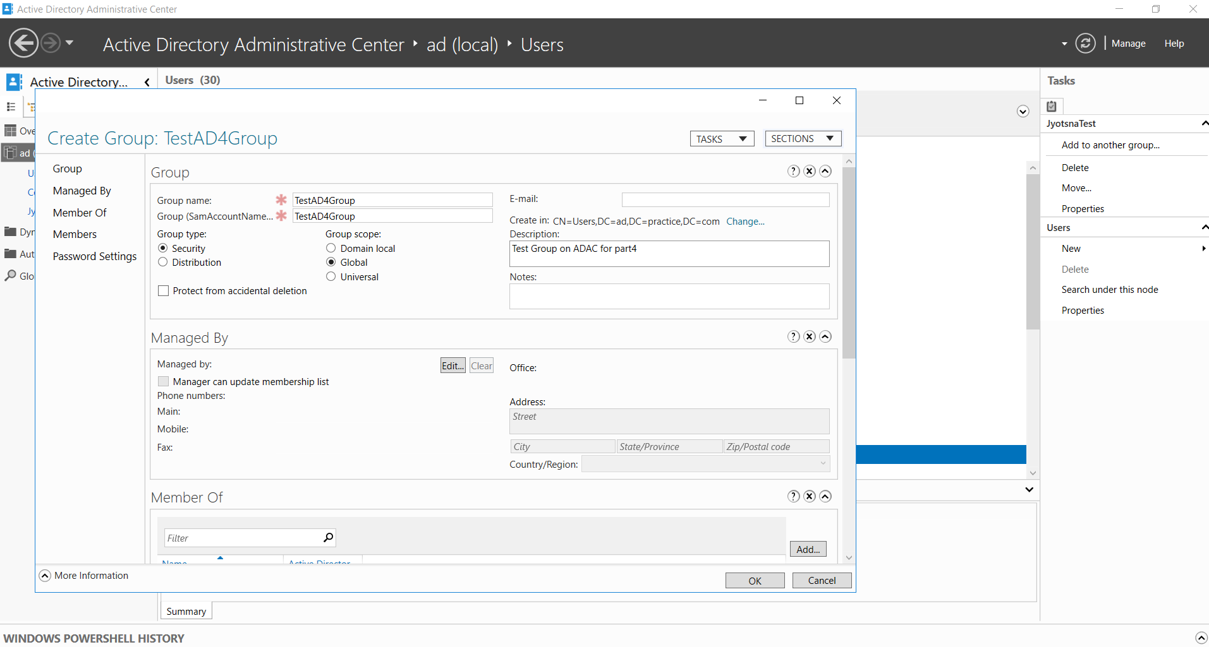1209x647 pixels.
Task: Collapse the Managed By section
Action: click(x=825, y=336)
